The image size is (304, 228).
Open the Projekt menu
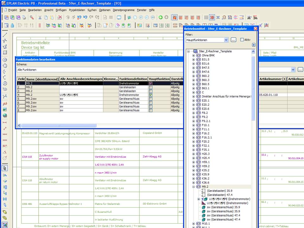pyautogui.click(x=13, y=10)
